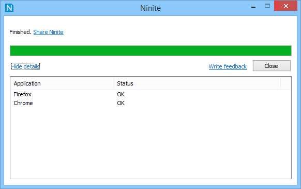The image size is (301, 189).
Task: Close the window with the red X
Action: [285, 6]
